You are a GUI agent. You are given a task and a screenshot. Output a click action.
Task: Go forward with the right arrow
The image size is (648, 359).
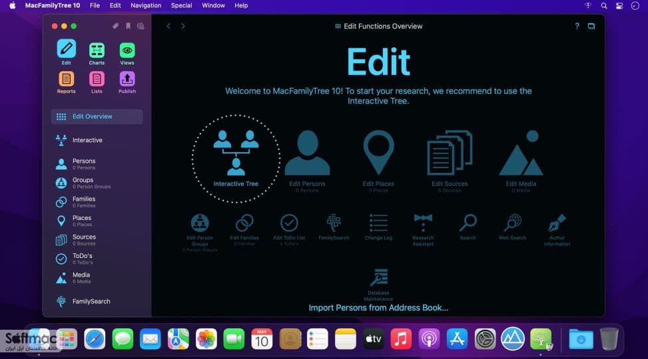click(183, 26)
